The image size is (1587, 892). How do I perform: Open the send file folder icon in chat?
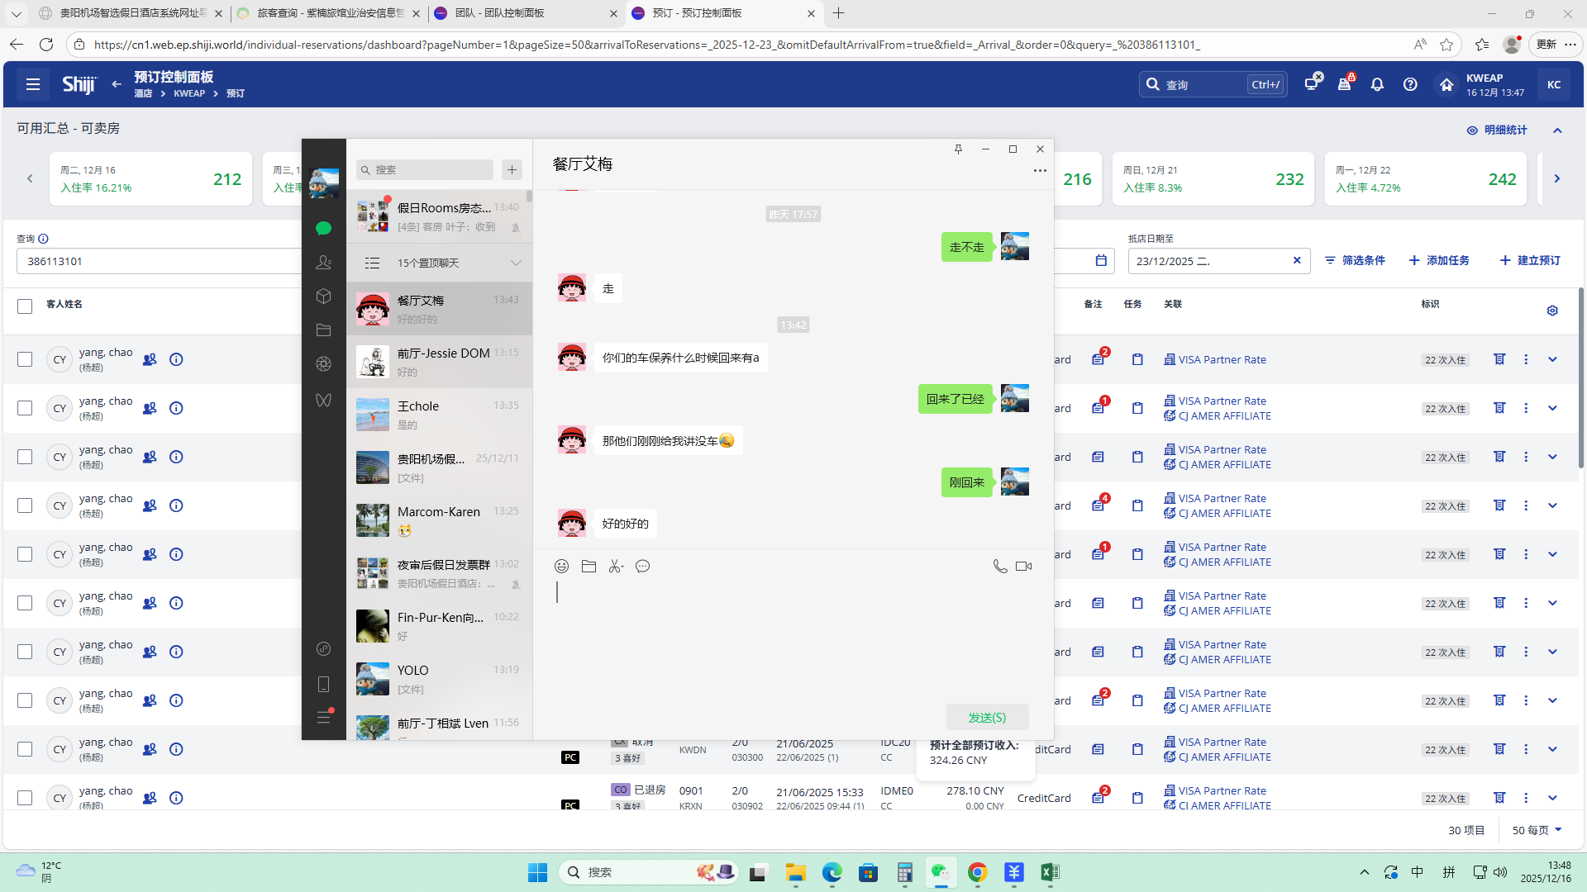click(x=589, y=567)
